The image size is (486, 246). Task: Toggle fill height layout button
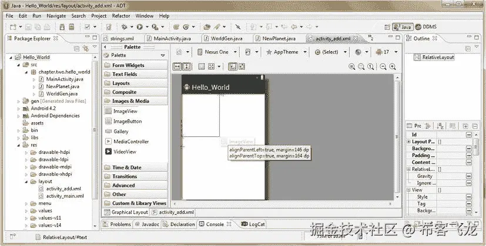pos(187,66)
